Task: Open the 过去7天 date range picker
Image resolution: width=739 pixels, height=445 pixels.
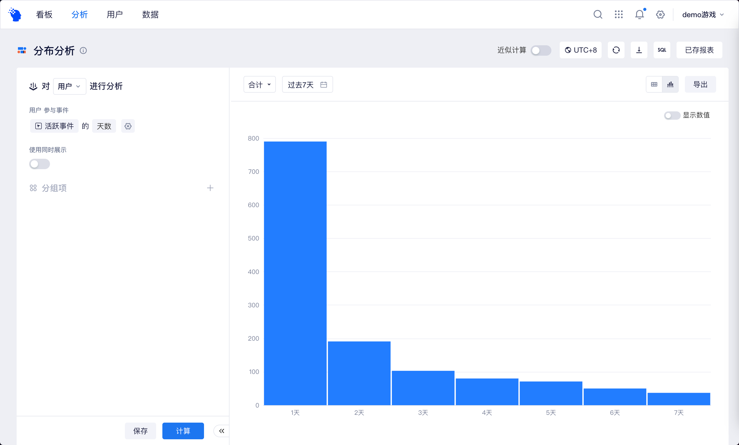Action: point(307,84)
